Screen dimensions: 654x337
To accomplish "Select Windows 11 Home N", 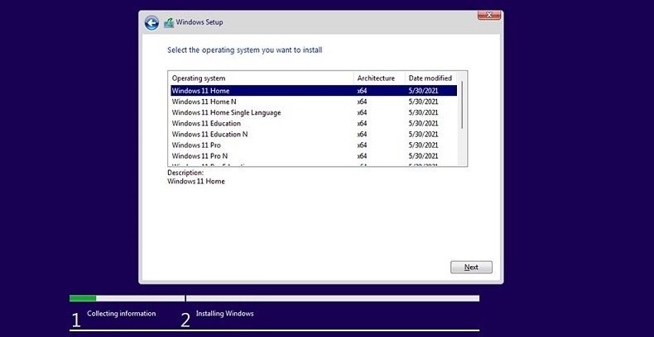I will pos(314,102).
